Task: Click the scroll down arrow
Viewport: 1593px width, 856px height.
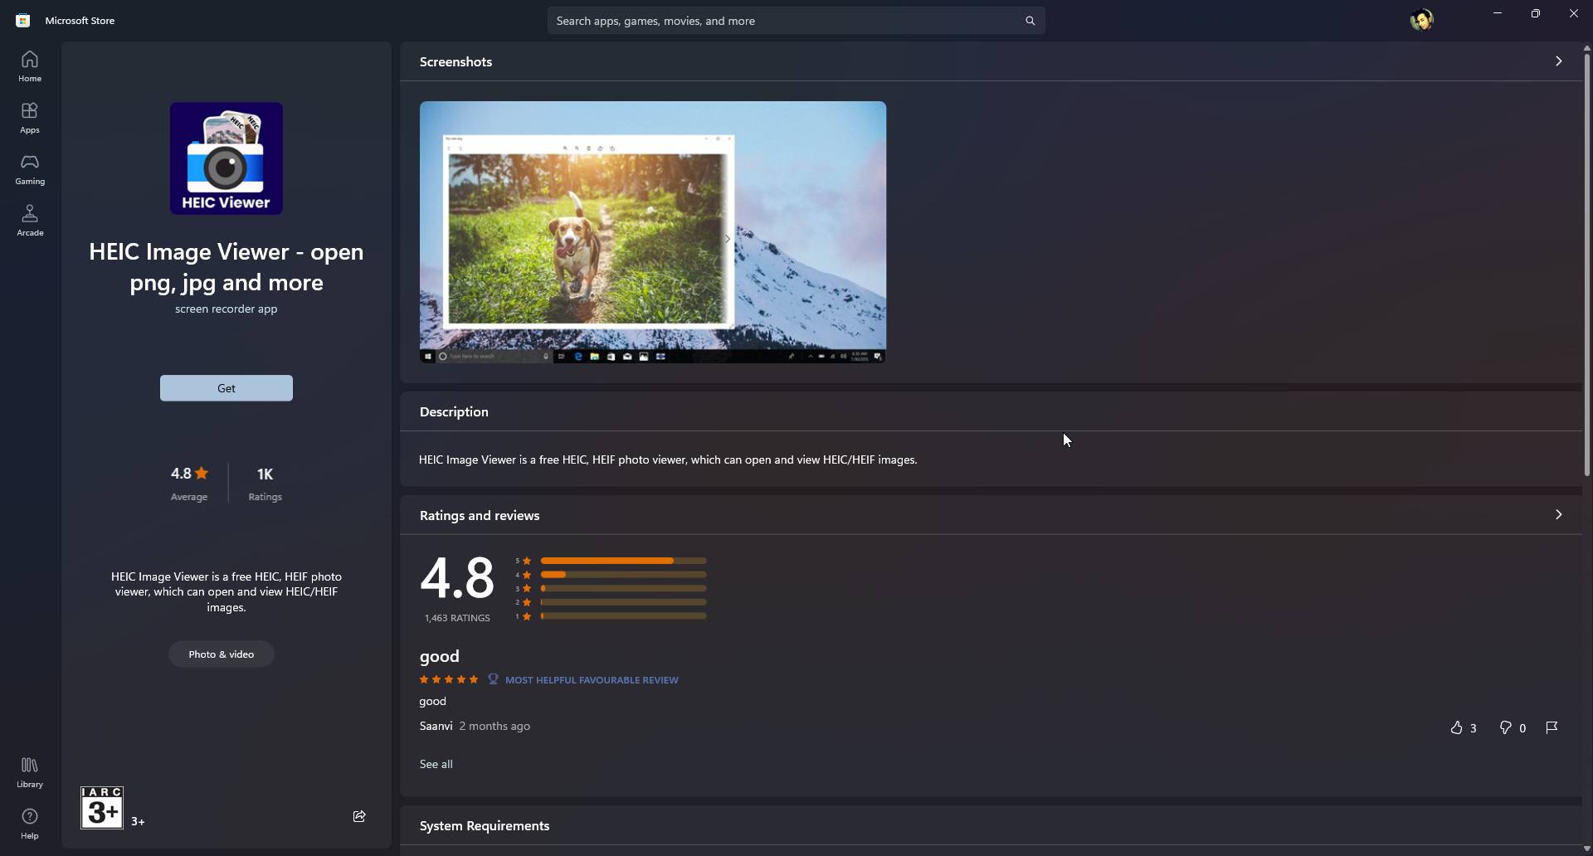Action: pos(1586,849)
